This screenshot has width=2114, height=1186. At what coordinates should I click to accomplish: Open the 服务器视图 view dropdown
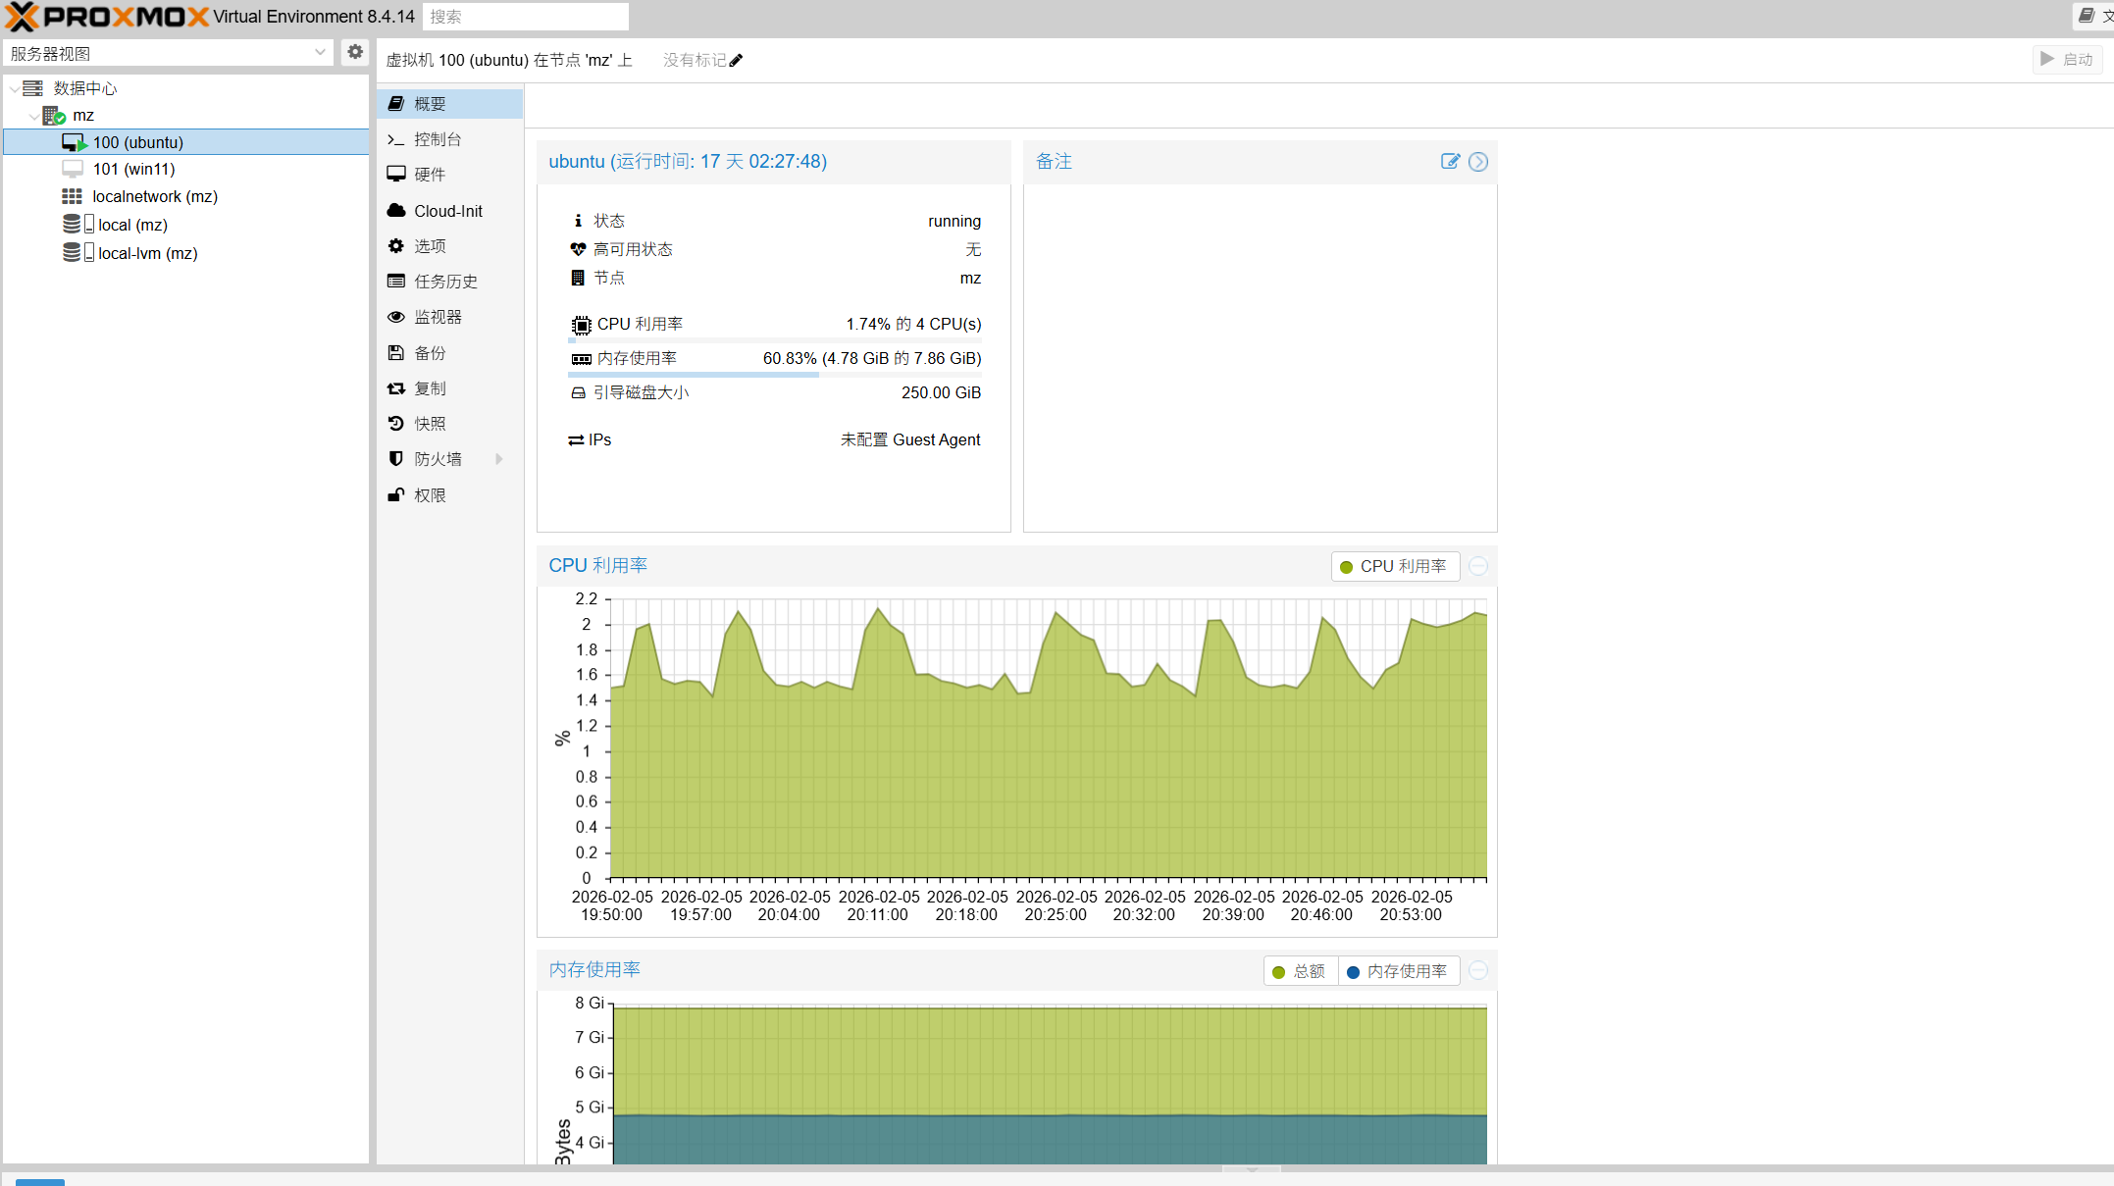click(x=169, y=53)
